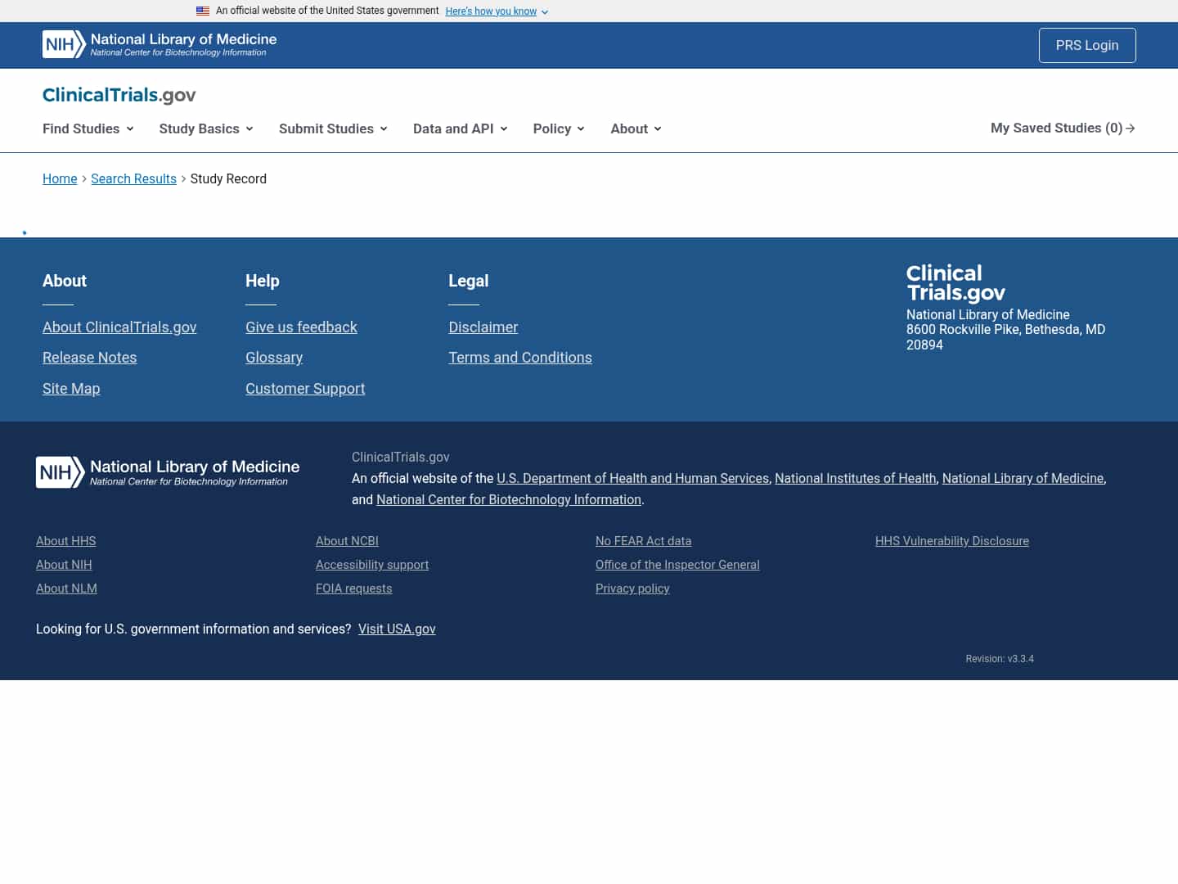Open the Policy dropdown

click(x=558, y=129)
